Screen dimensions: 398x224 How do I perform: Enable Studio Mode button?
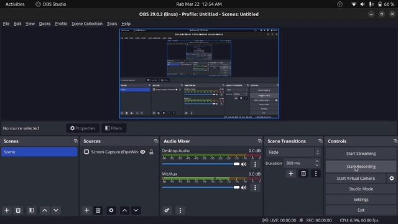361,189
